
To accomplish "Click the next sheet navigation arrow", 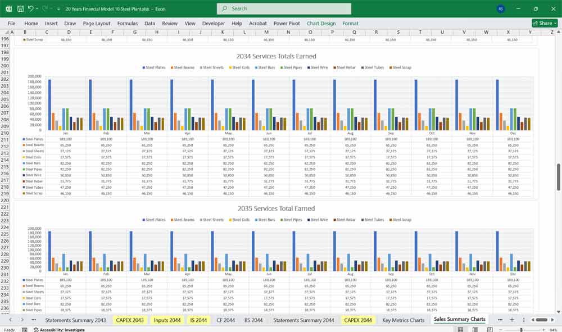I will [22, 319].
